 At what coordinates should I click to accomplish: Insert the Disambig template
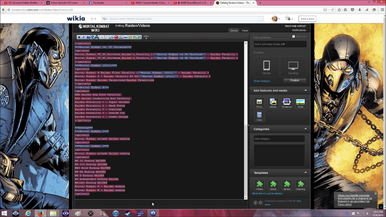pyautogui.click(x=300, y=185)
